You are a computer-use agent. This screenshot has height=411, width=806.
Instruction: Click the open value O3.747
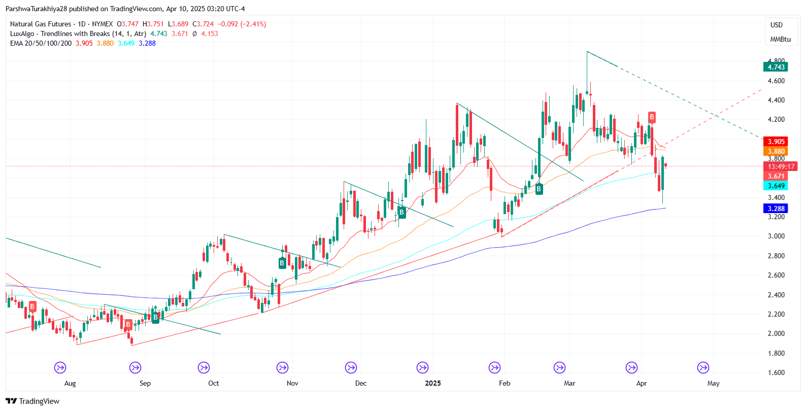(x=127, y=24)
